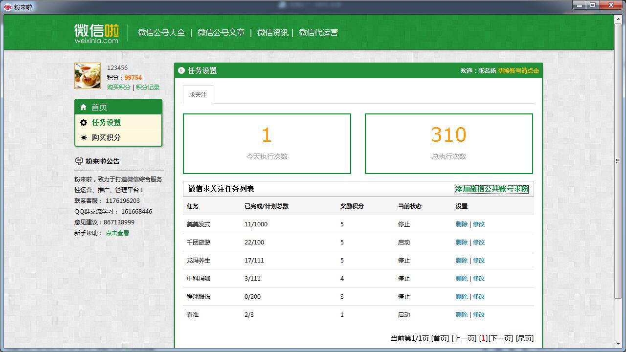This screenshot has width=626, height=352.
Task: Toggle 千团旅游 task 启动 status
Action: tap(404, 242)
